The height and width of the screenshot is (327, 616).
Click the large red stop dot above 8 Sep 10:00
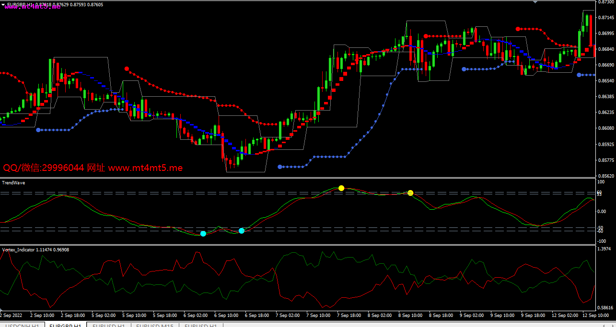(x=426, y=36)
